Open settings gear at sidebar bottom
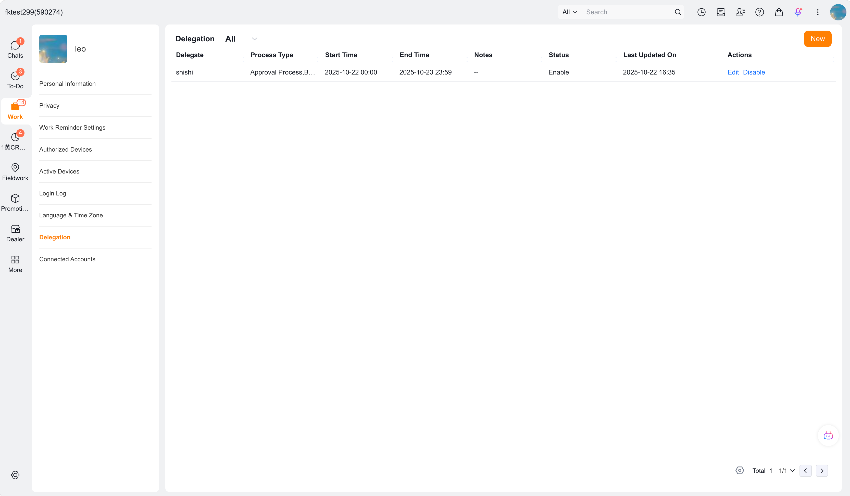 tap(15, 475)
